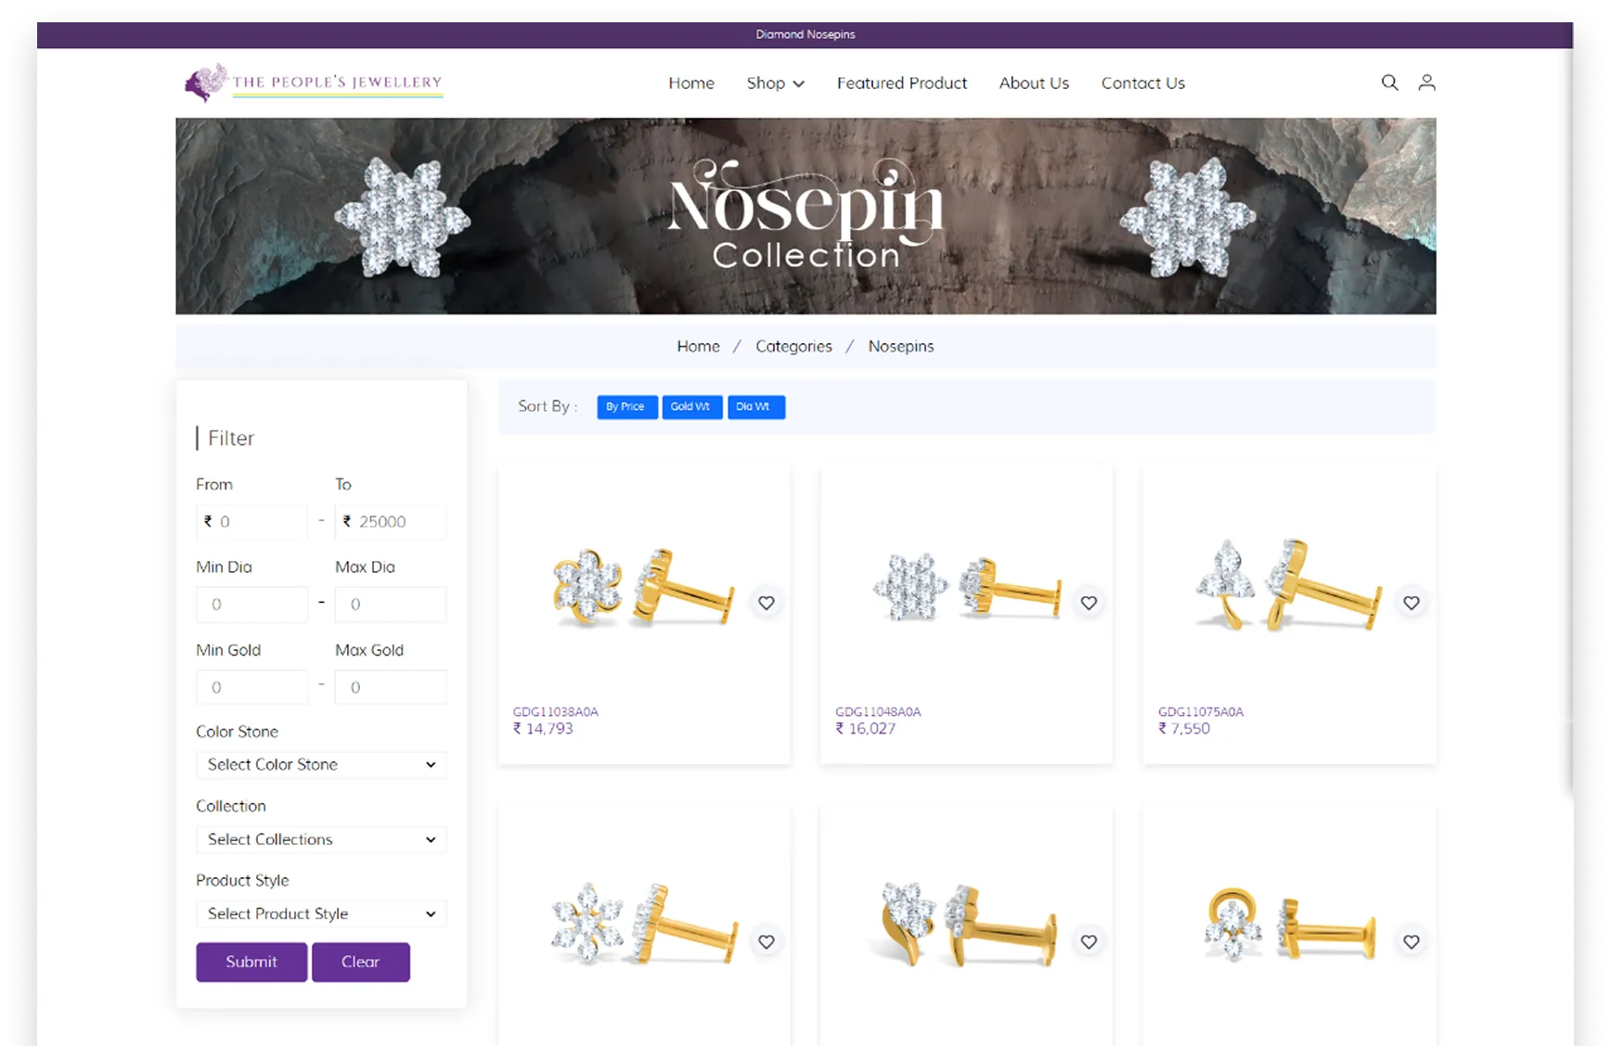Open Select Collections dropdown
The height and width of the screenshot is (1046, 1611).
click(x=321, y=839)
